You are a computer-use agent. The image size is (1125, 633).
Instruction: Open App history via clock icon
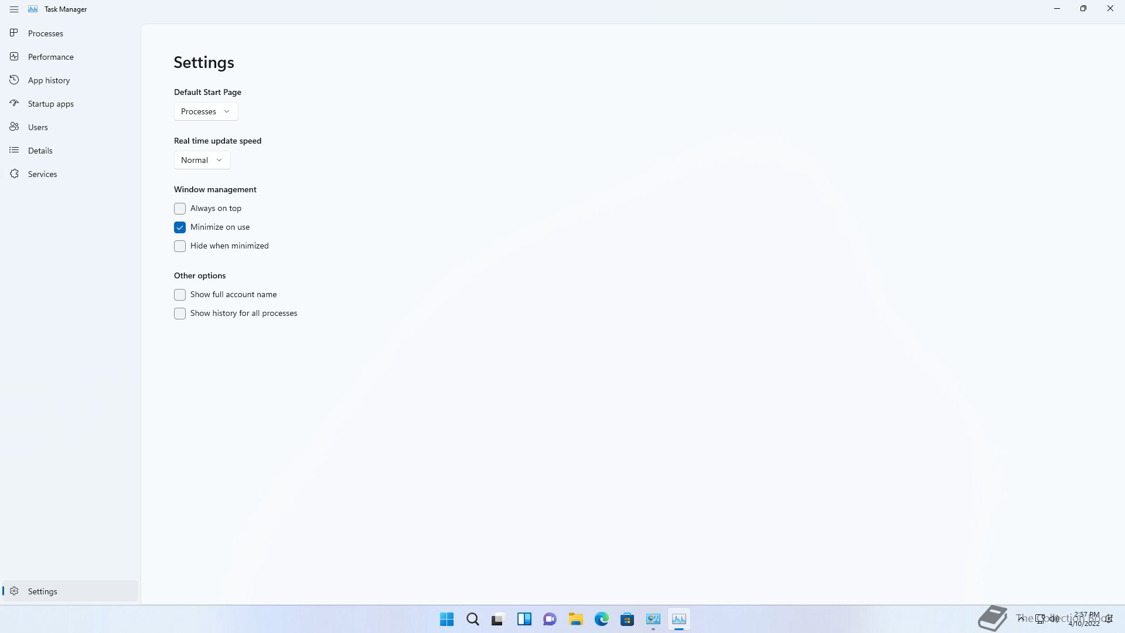tap(14, 80)
